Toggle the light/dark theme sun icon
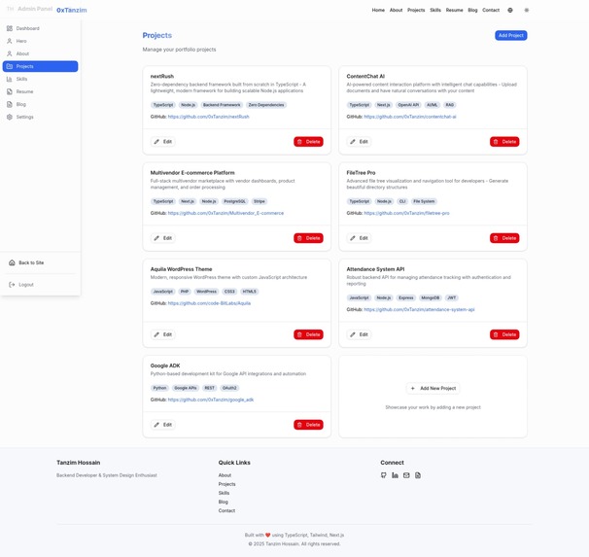 tap(526, 10)
